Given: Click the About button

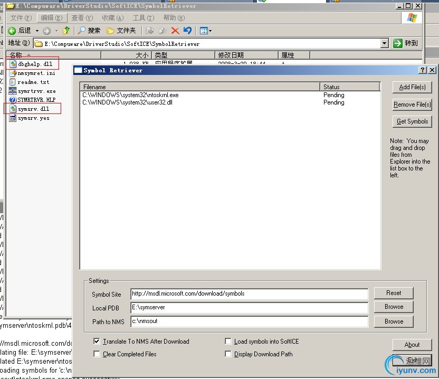Looking at the screenshot, I should (412, 345).
